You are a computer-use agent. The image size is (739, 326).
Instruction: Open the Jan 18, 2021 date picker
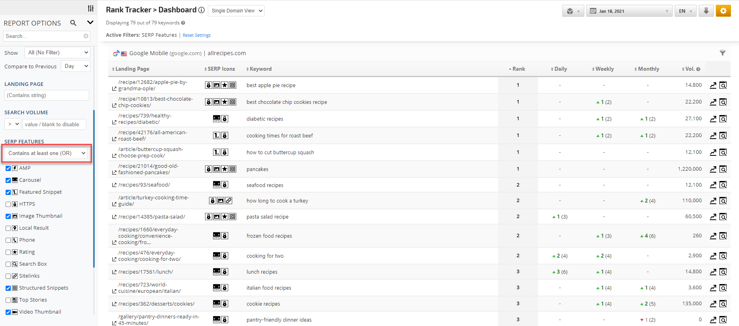point(629,11)
